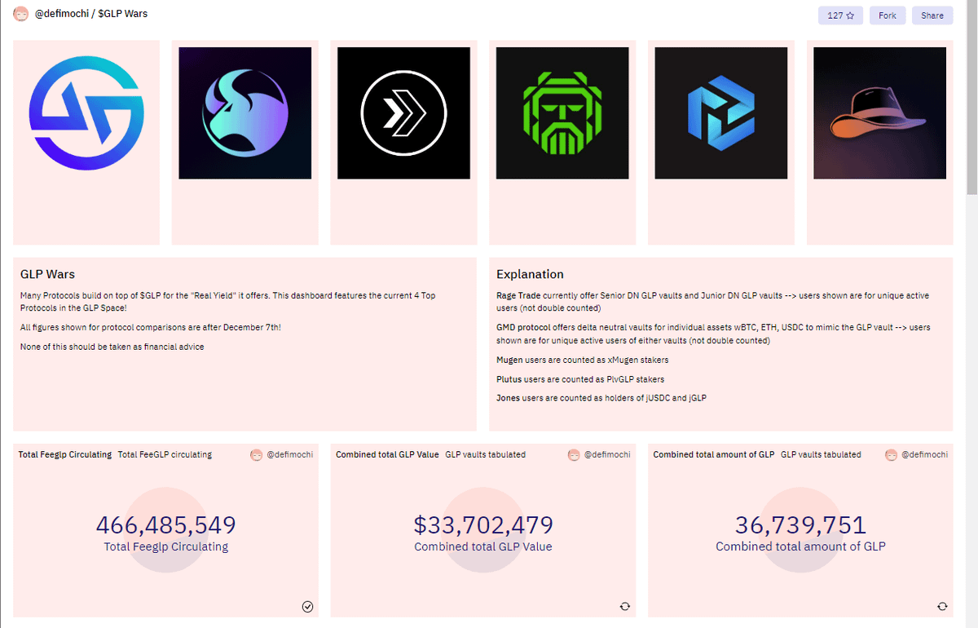Click the purple and teal bull logo

[x=244, y=113]
